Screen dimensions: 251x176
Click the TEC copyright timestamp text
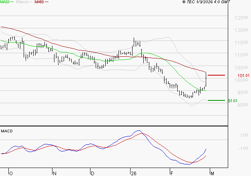pos(206,2)
